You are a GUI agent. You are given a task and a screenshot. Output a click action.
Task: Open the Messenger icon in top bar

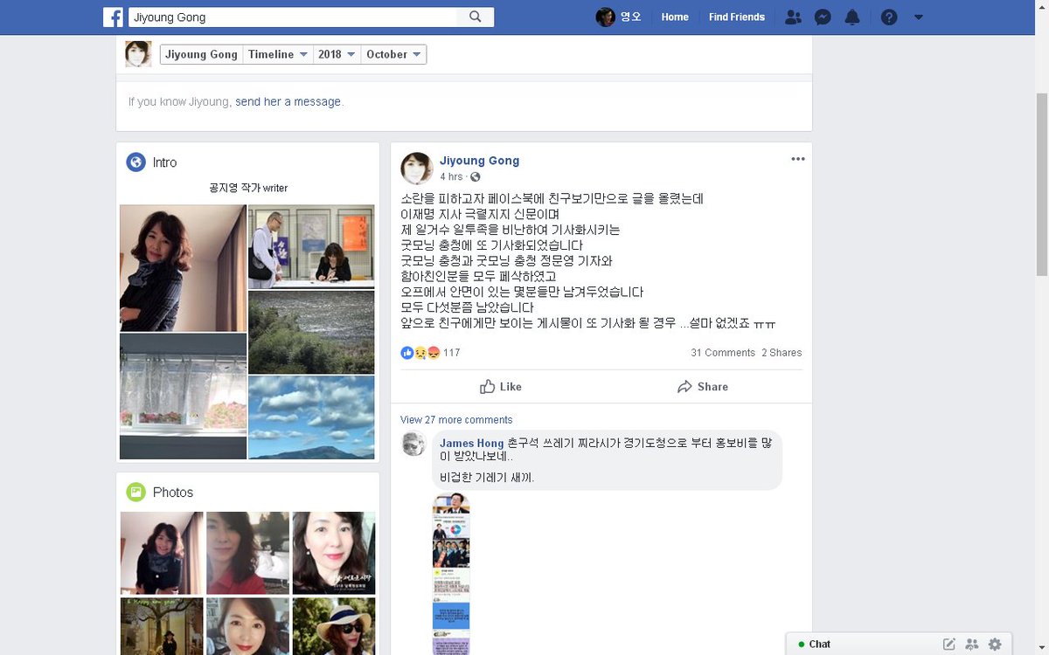(x=822, y=17)
